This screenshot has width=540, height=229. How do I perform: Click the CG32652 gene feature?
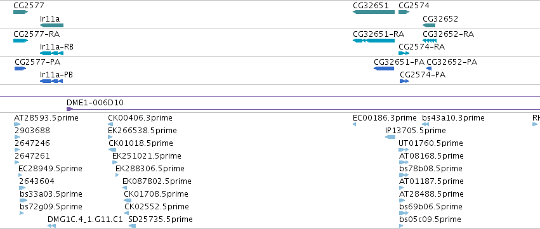(429, 25)
